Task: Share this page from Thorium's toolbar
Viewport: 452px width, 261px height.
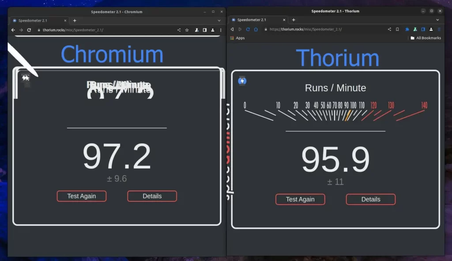Action: coord(389,29)
